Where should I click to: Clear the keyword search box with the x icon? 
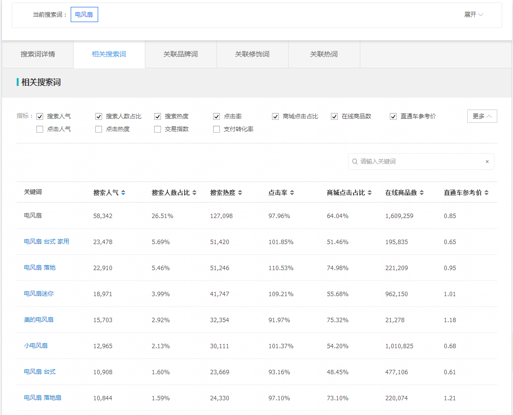pos(487,162)
